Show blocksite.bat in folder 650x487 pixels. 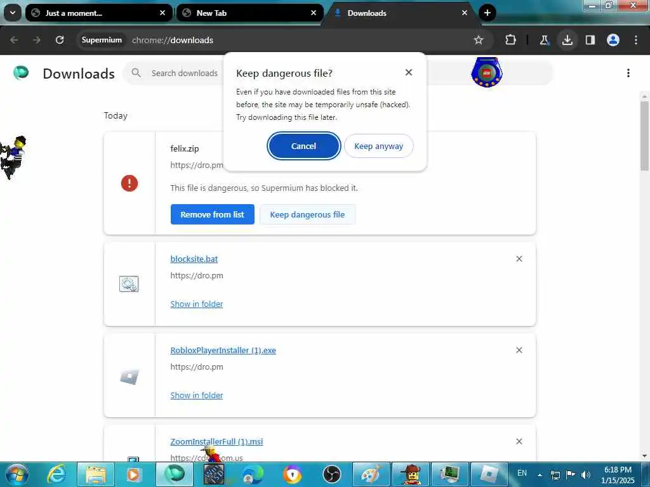[x=197, y=304]
